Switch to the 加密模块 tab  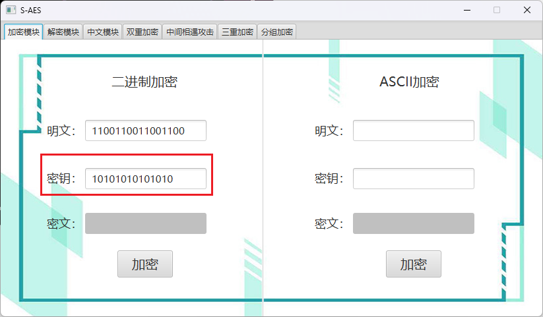24,32
